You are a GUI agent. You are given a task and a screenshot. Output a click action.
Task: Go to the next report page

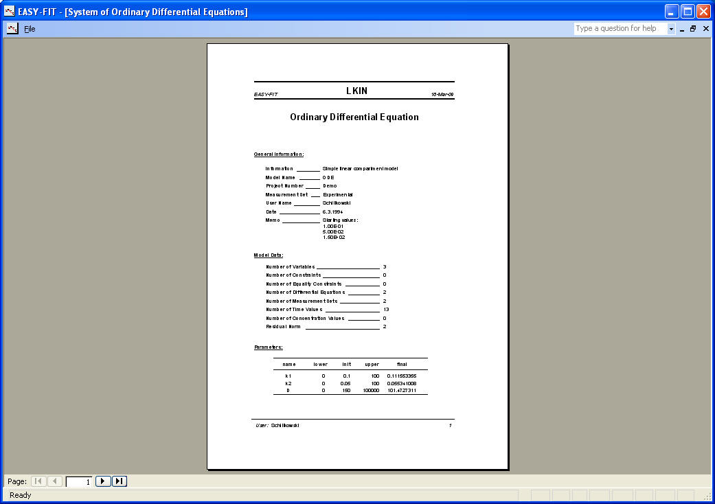tap(103, 481)
